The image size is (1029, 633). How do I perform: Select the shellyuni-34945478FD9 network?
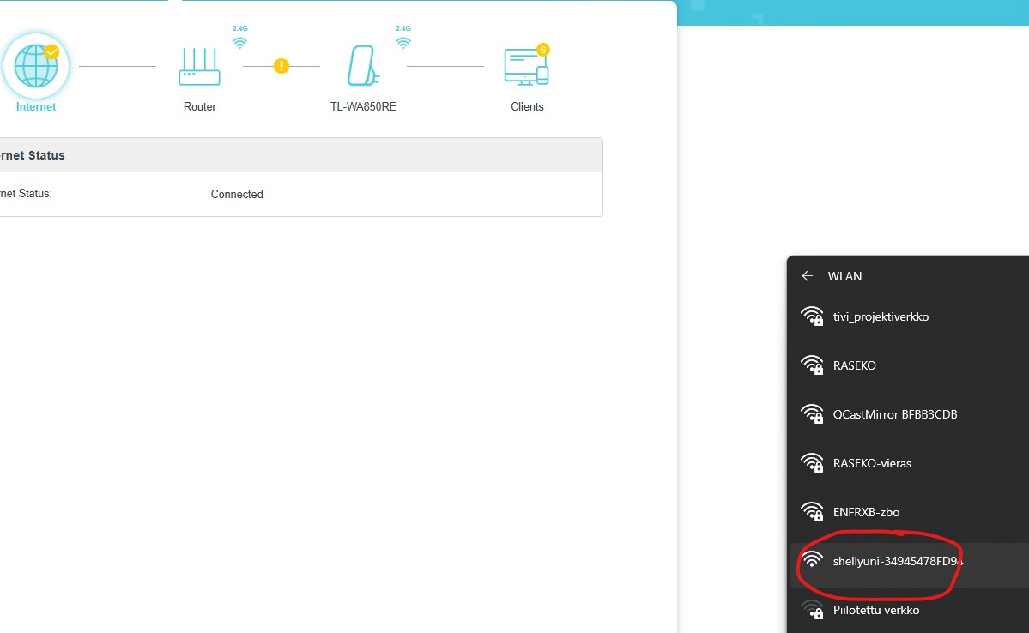point(910,561)
